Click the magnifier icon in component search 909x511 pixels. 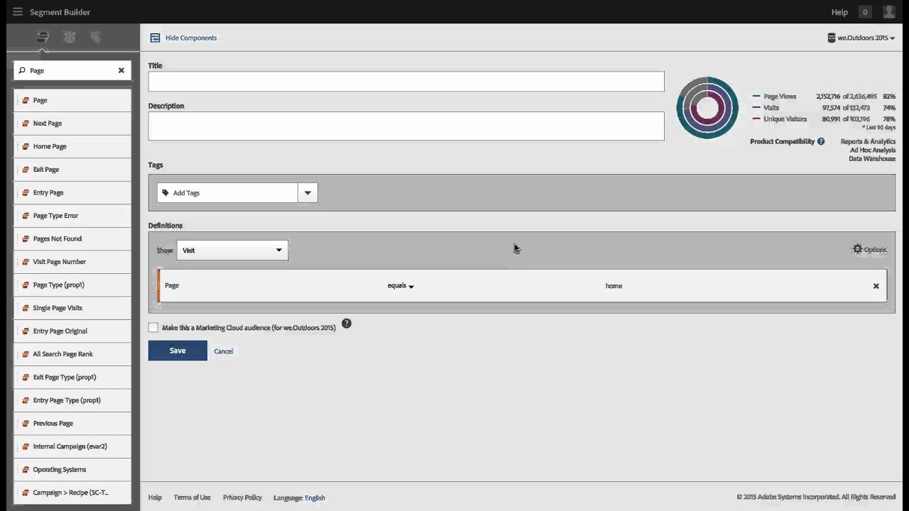point(22,70)
